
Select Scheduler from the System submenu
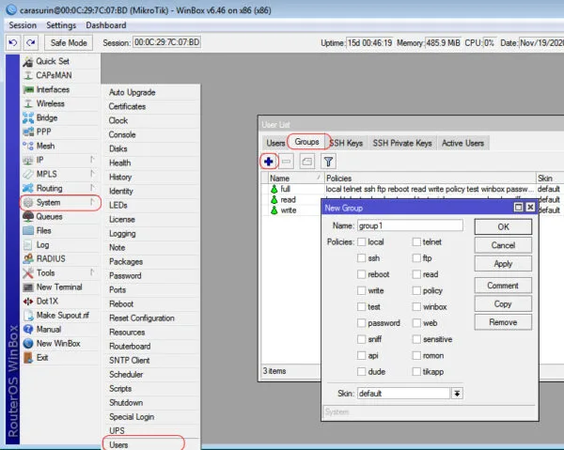pyautogui.click(x=124, y=373)
